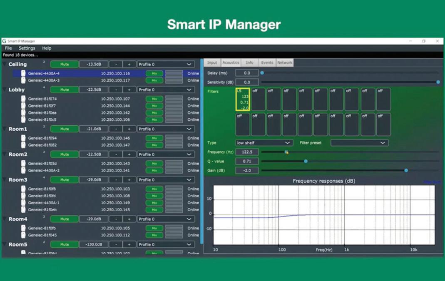The image size is (445, 281).
Task: Click the Sensitivity (dB) slider handle
Action: pos(438,82)
